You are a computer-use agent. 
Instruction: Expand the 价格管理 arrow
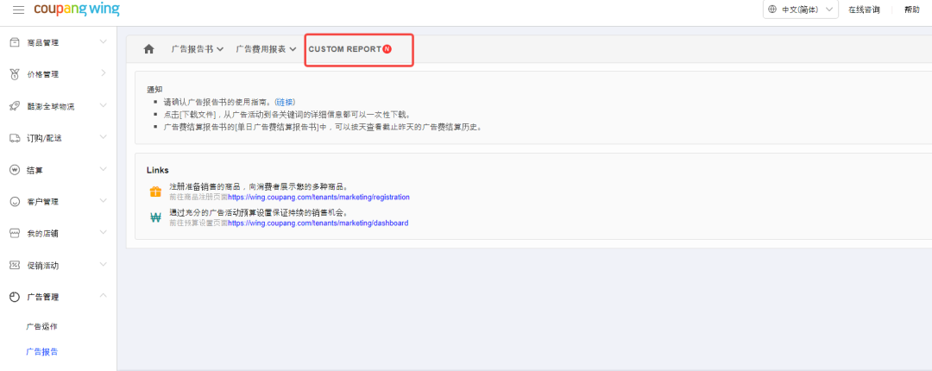104,73
